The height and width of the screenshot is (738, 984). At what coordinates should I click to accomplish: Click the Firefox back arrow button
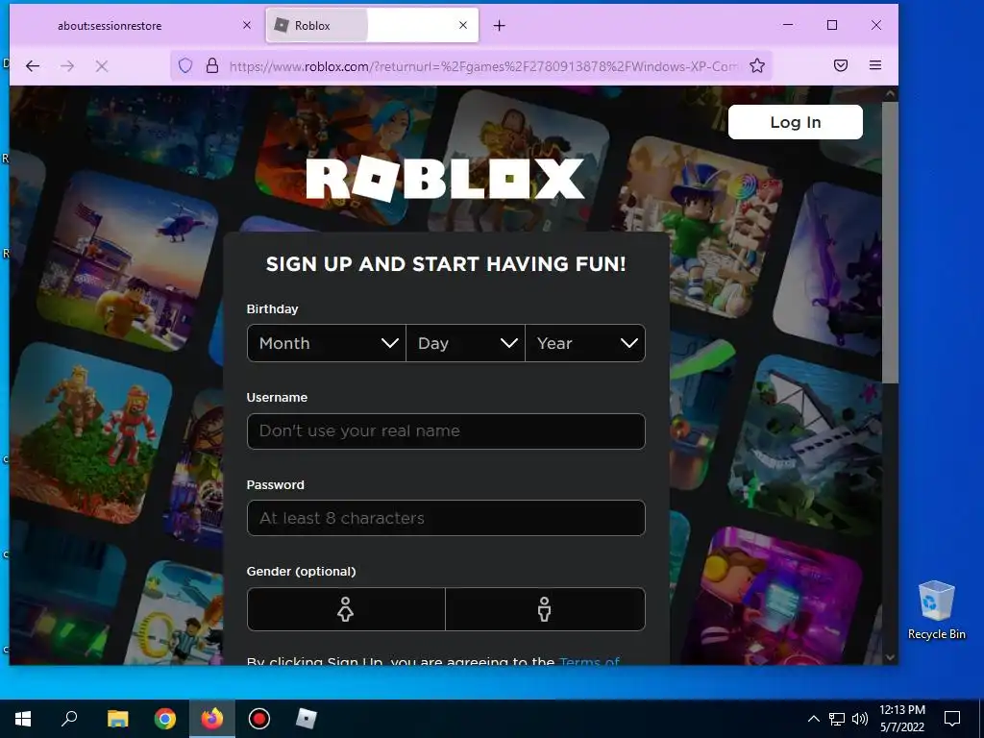click(x=33, y=66)
